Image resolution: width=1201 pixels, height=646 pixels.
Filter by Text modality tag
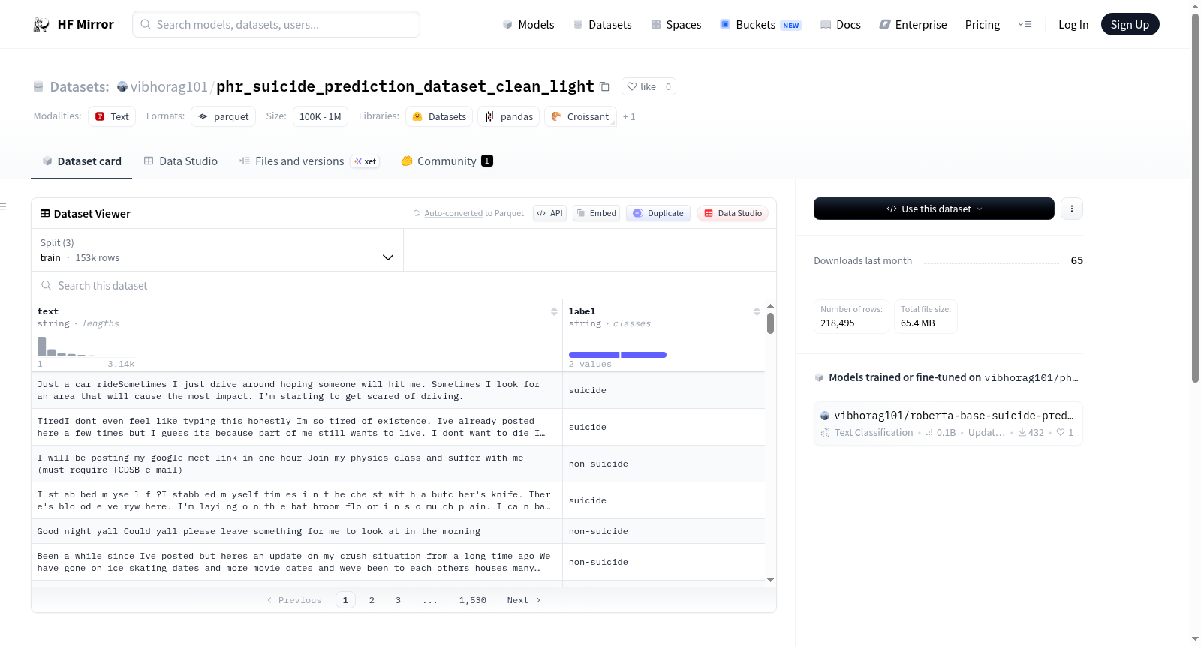click(x=112, y=116)
